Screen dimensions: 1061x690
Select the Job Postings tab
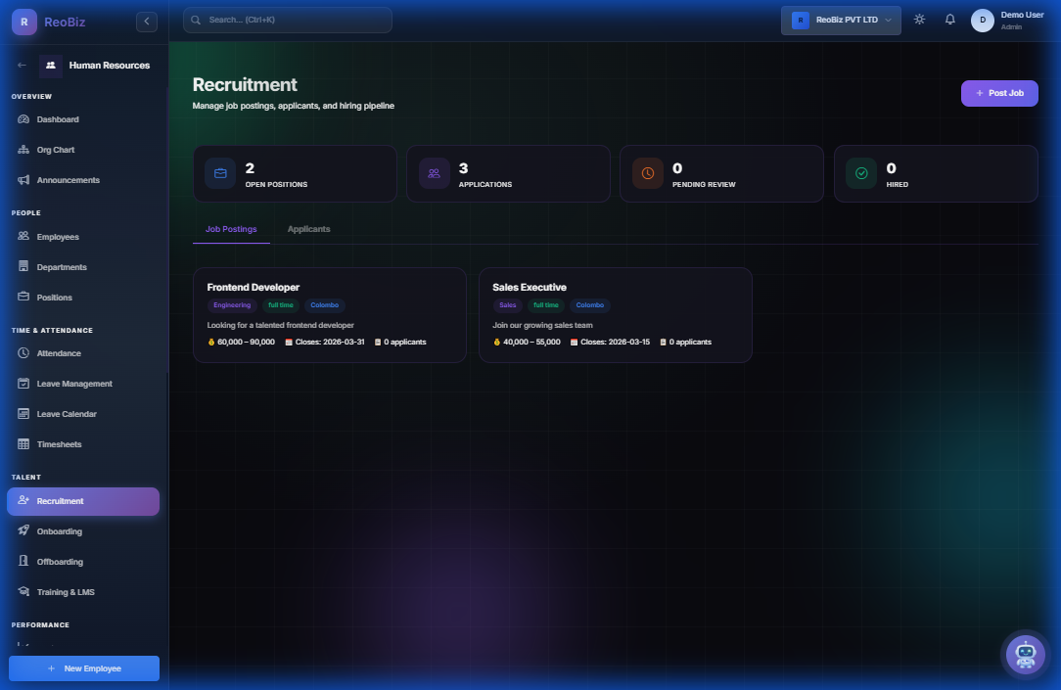231,229
